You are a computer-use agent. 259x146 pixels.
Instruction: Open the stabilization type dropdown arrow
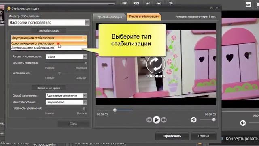85,38
